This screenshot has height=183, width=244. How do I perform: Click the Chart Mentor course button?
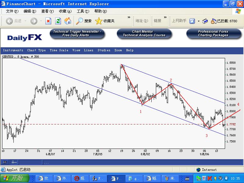pyautogui.click(x=144, y=34)
